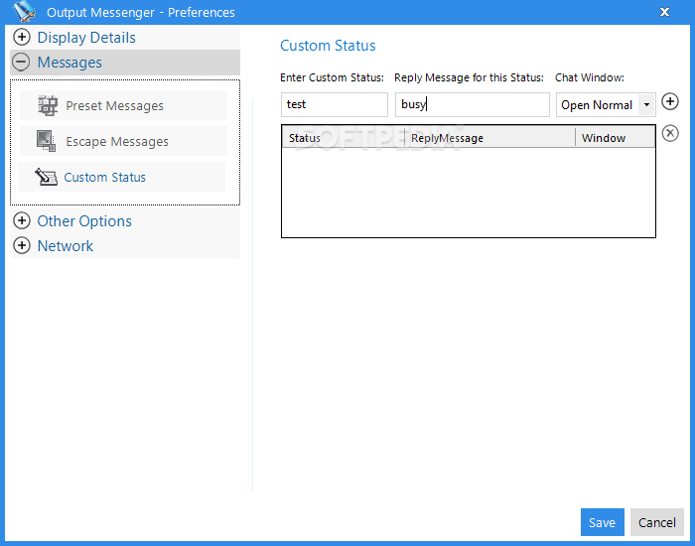
Task: Click the Custom Status pencil icon
Action: pyautogui.click(x=46, y=177)
